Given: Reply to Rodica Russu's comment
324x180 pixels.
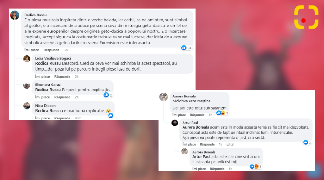Looking at the screenshot, I should click(x=52, y=50).
